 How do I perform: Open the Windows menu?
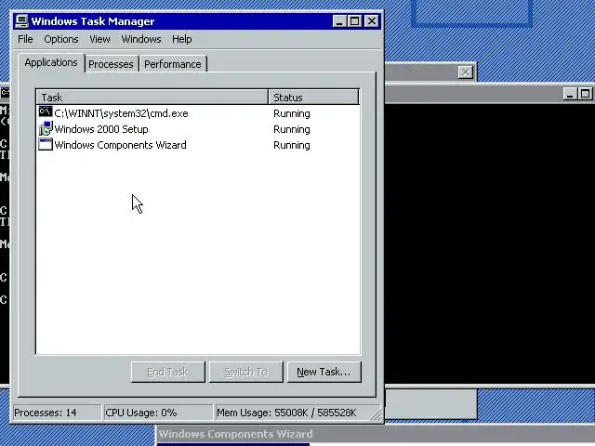141,39
